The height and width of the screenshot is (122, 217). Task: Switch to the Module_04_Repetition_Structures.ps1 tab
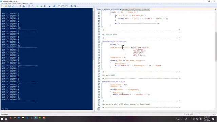[x=108, y=10]
